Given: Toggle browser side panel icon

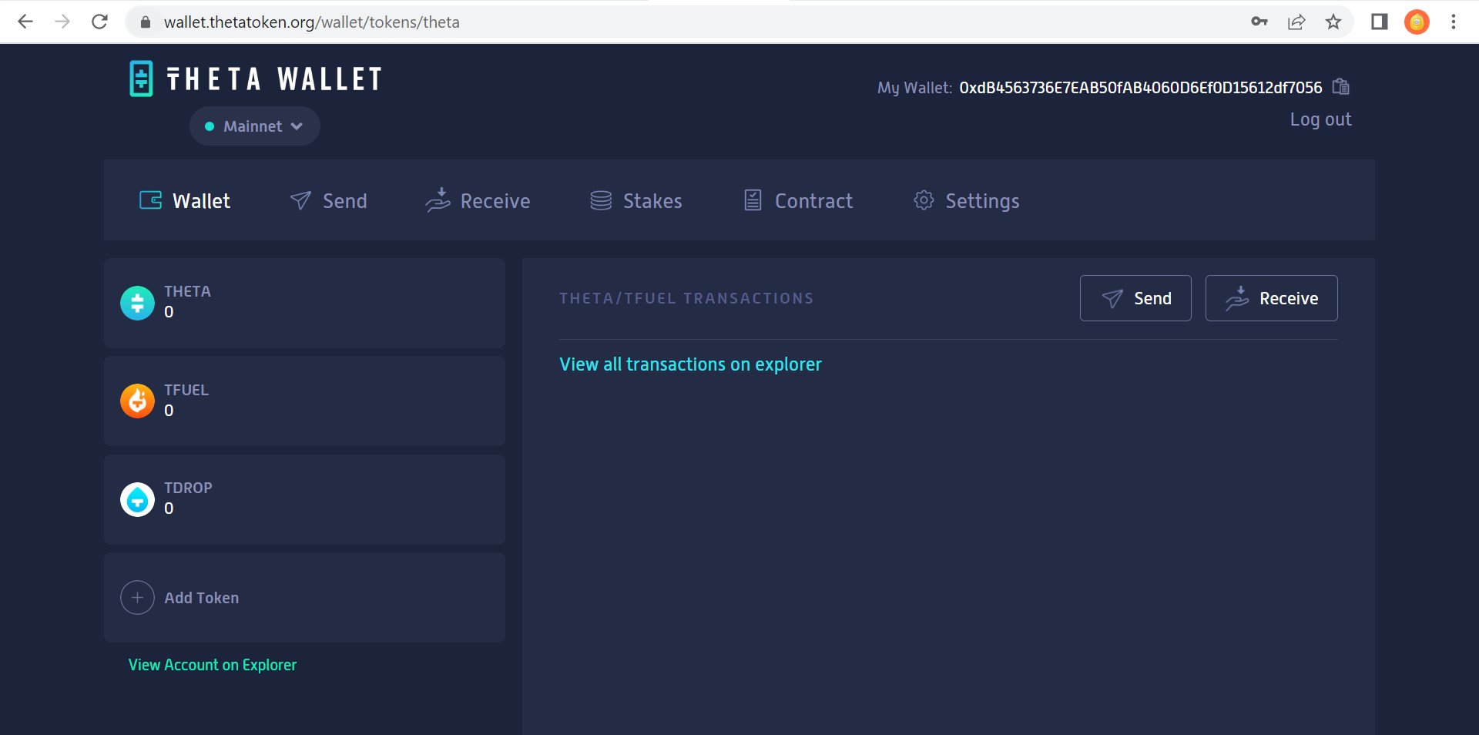Looking at the screenshot, I should 1380,22.
